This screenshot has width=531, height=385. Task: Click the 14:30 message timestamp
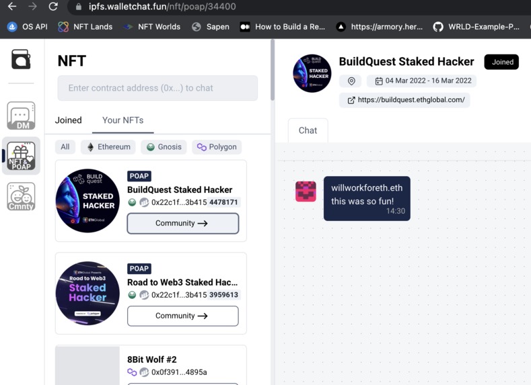coord(396,211)
